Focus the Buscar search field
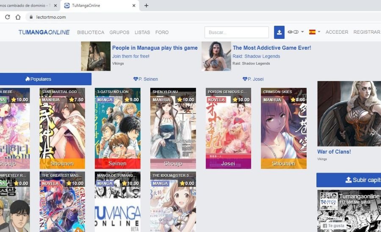Viewport: 381px width, 232px height. click(237, 32)
